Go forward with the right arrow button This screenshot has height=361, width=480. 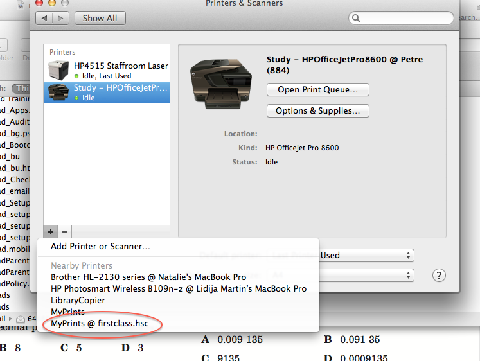60,18
